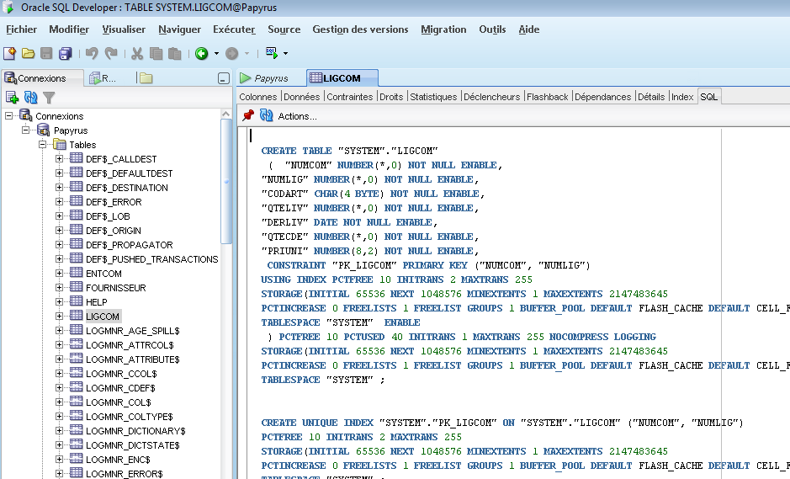The height and width of the screenshot is (479, 790).
Task: Switch to the Données tab
Action: 301,97
